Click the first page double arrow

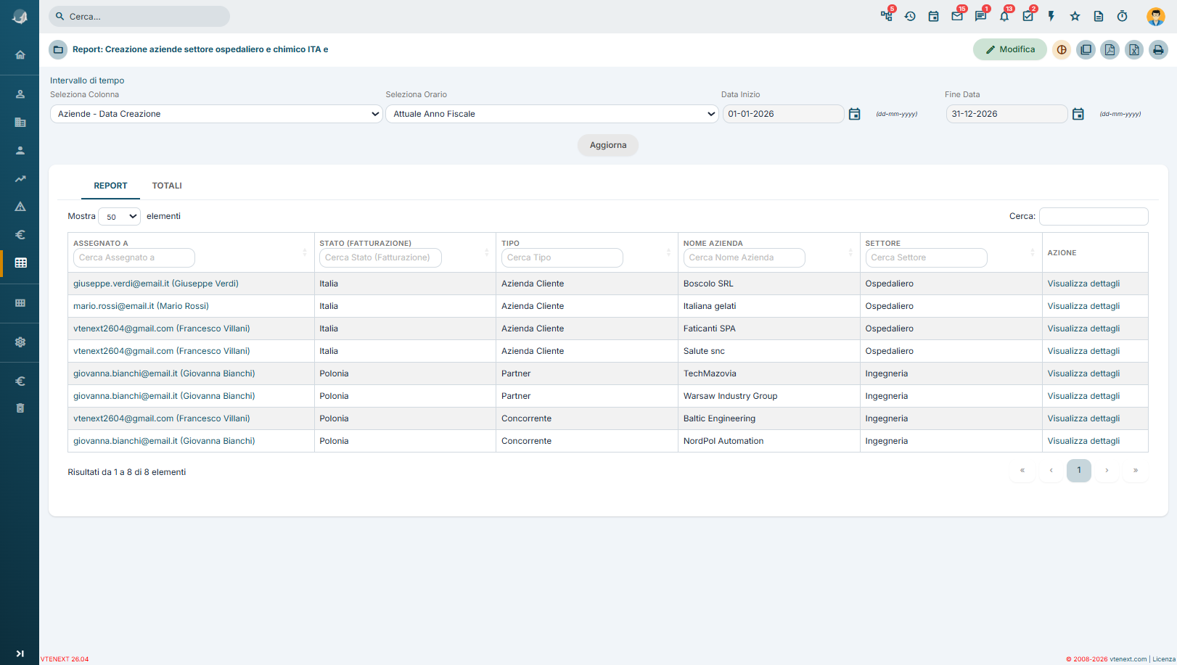pyautogui.click(x=1022, y=470)
